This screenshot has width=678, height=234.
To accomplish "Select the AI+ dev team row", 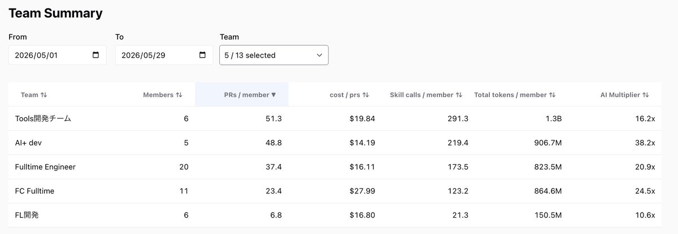I will [335, 143].
